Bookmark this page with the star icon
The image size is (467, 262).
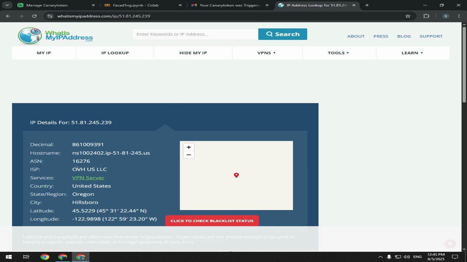click(x=408, y=16)
